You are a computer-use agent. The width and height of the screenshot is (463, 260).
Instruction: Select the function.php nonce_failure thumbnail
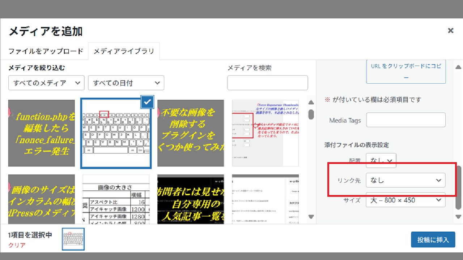tap(42, 133)
